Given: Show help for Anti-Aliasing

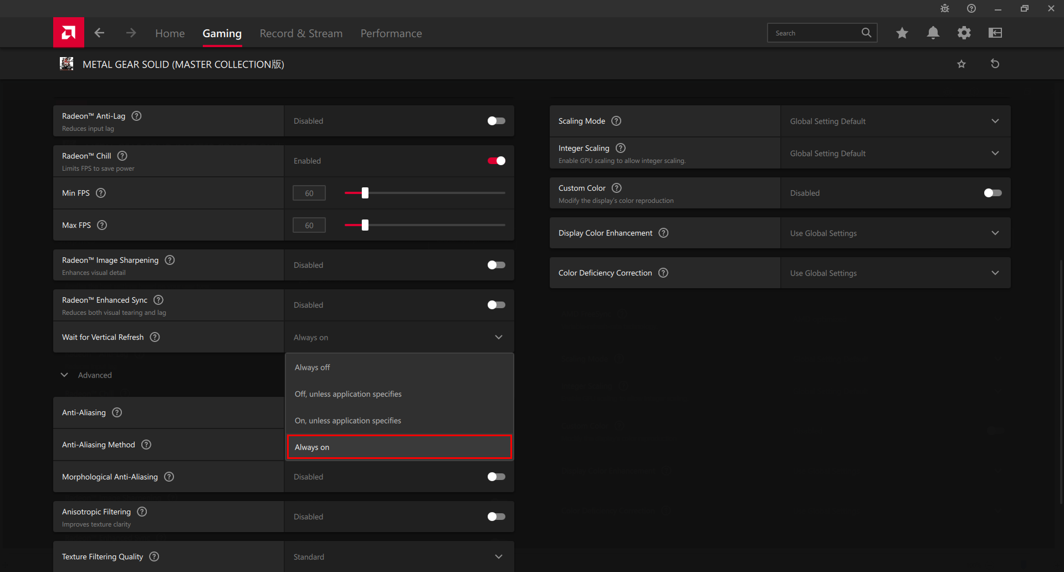Looking at the screenshot, I should coord(117,412).
